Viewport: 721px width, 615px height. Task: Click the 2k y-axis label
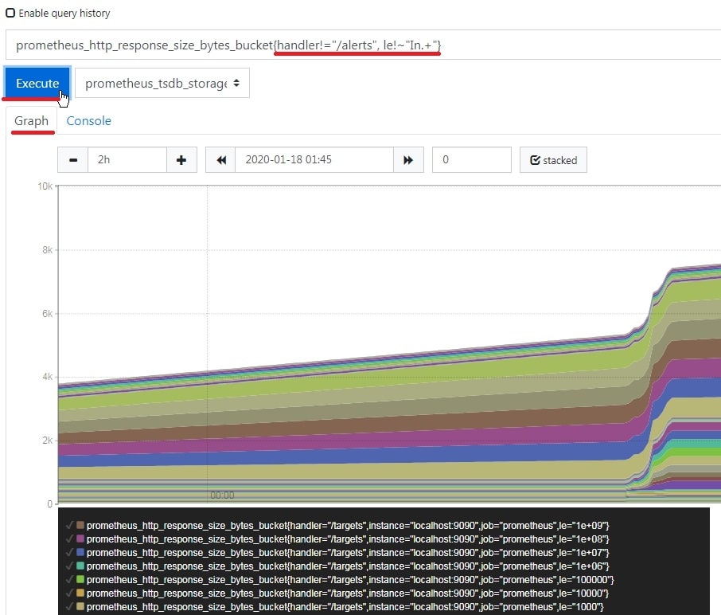(x=48, y=440)
